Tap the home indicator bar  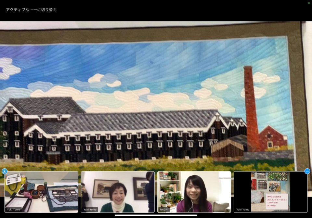[156, 215]
